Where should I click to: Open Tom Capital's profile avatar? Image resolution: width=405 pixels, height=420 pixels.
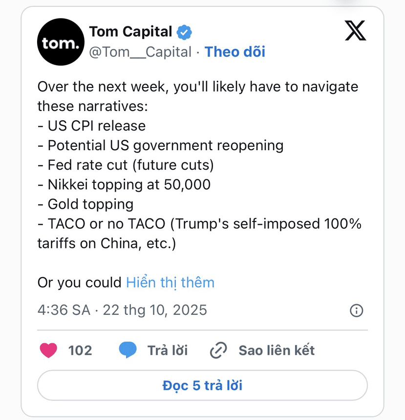click(61, 42)
